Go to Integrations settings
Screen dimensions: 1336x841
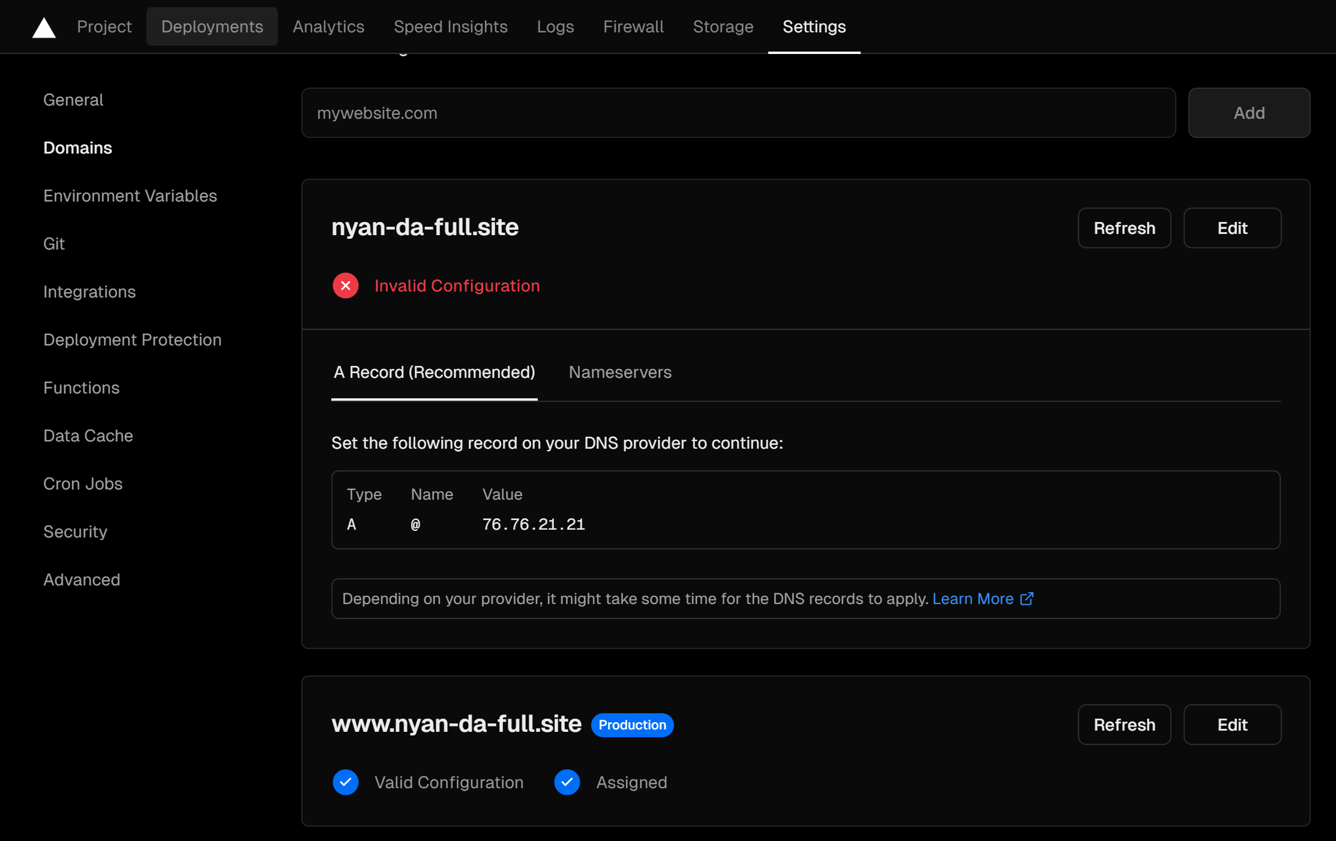[x=89, y=292]
